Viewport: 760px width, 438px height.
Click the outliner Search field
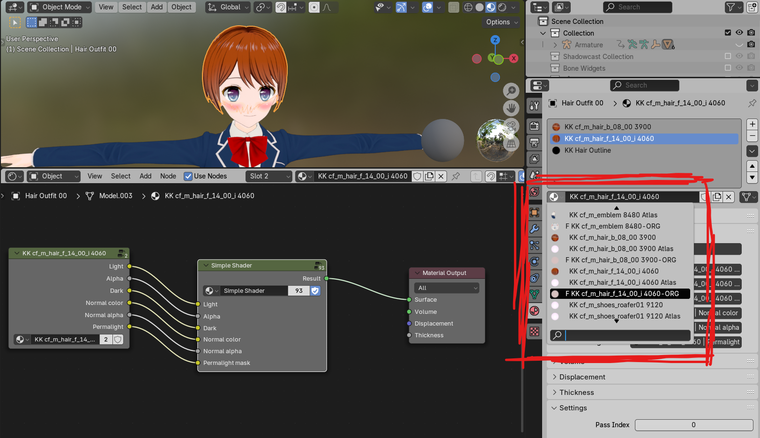pos(637,7)
